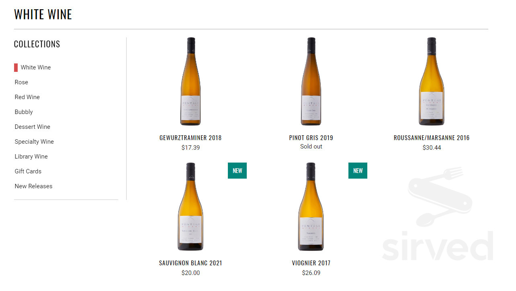Go to Gift Cards

click(x=28, y=171)
